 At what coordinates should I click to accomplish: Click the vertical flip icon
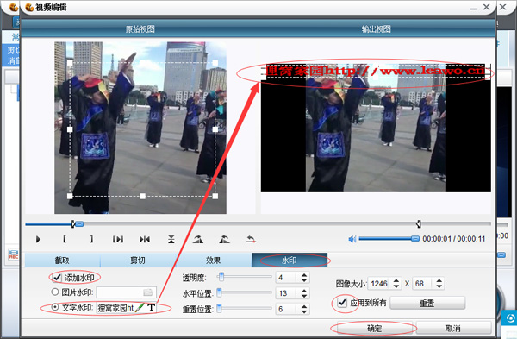tap(171, 239)
